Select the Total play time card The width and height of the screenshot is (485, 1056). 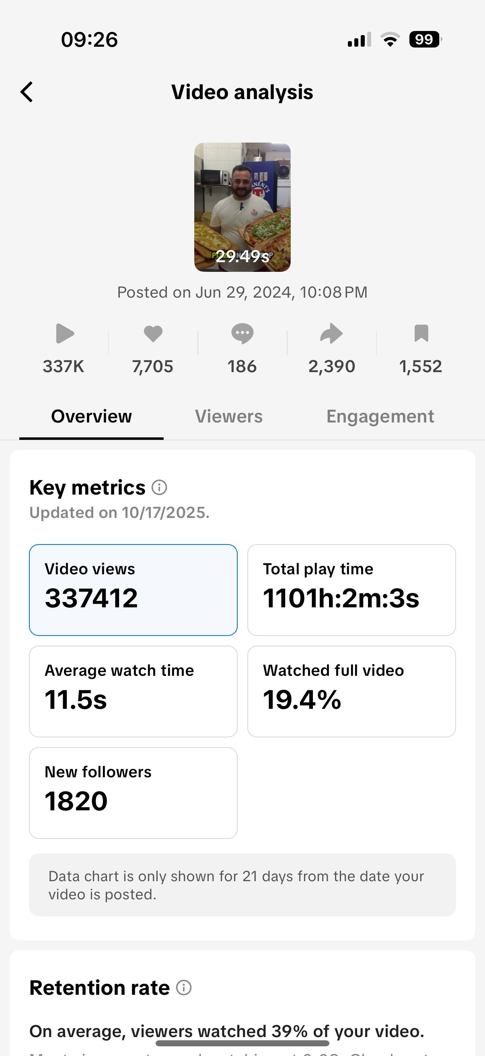pos(351,590)
